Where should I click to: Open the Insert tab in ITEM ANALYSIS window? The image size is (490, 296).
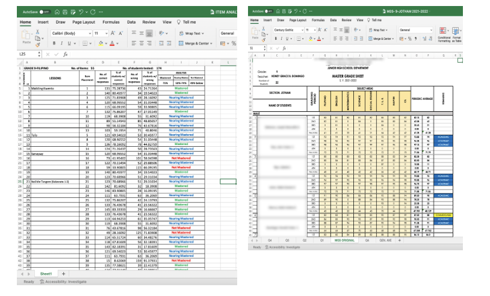coord(43,22)
